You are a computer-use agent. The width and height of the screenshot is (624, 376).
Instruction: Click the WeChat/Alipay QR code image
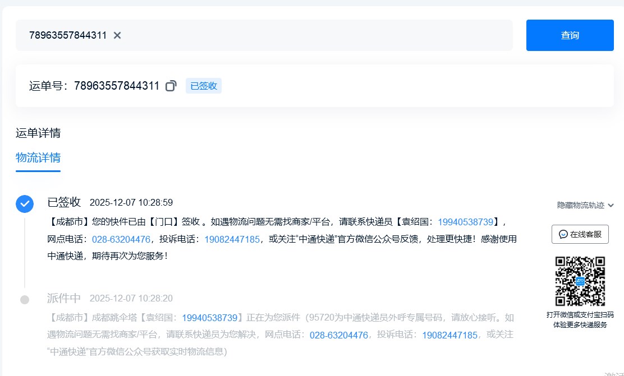coord(580,281)
